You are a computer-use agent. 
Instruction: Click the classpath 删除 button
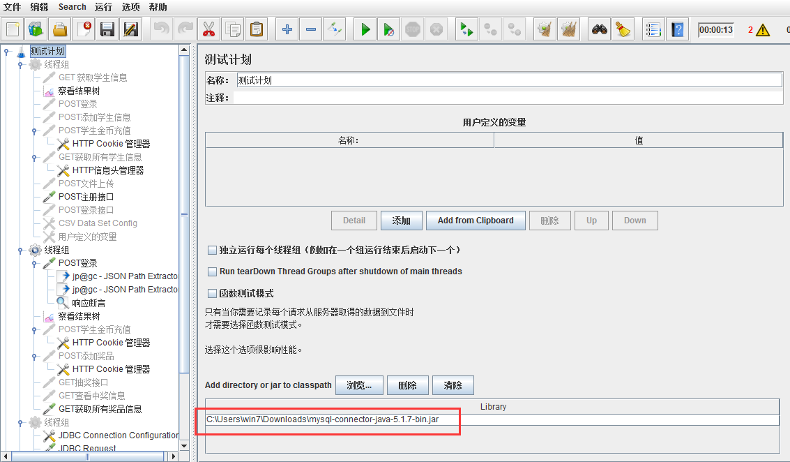tap(408, 385)
